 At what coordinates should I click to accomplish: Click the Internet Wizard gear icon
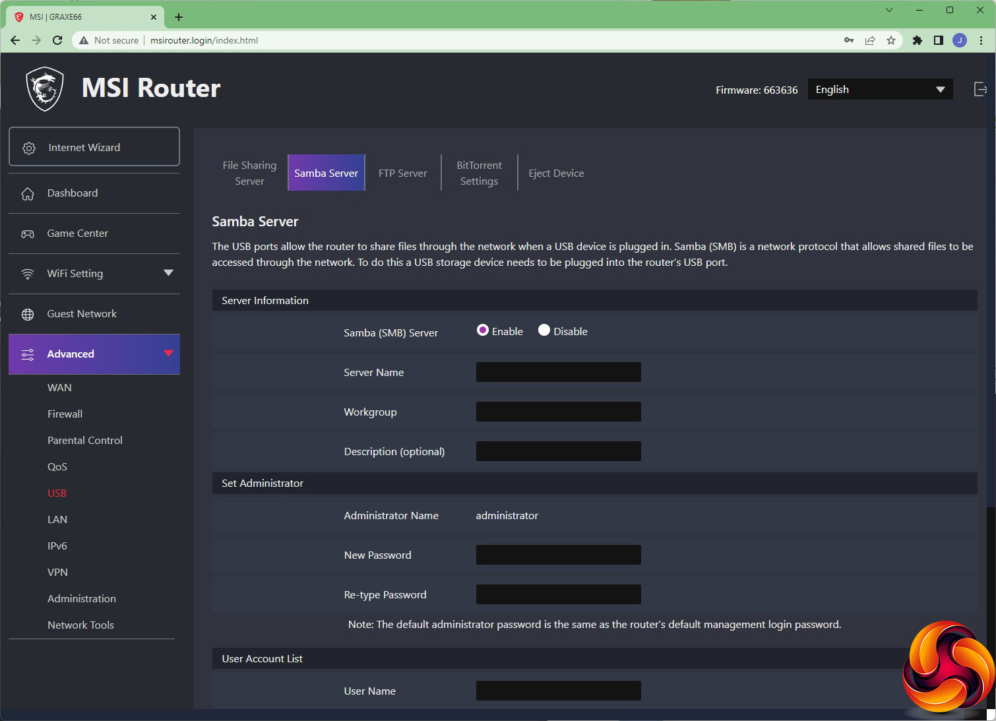point(29,148)
